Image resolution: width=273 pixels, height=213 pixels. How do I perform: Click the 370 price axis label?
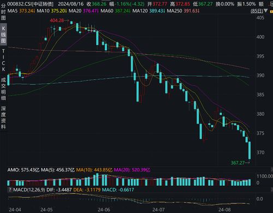(x=260, y=152)
